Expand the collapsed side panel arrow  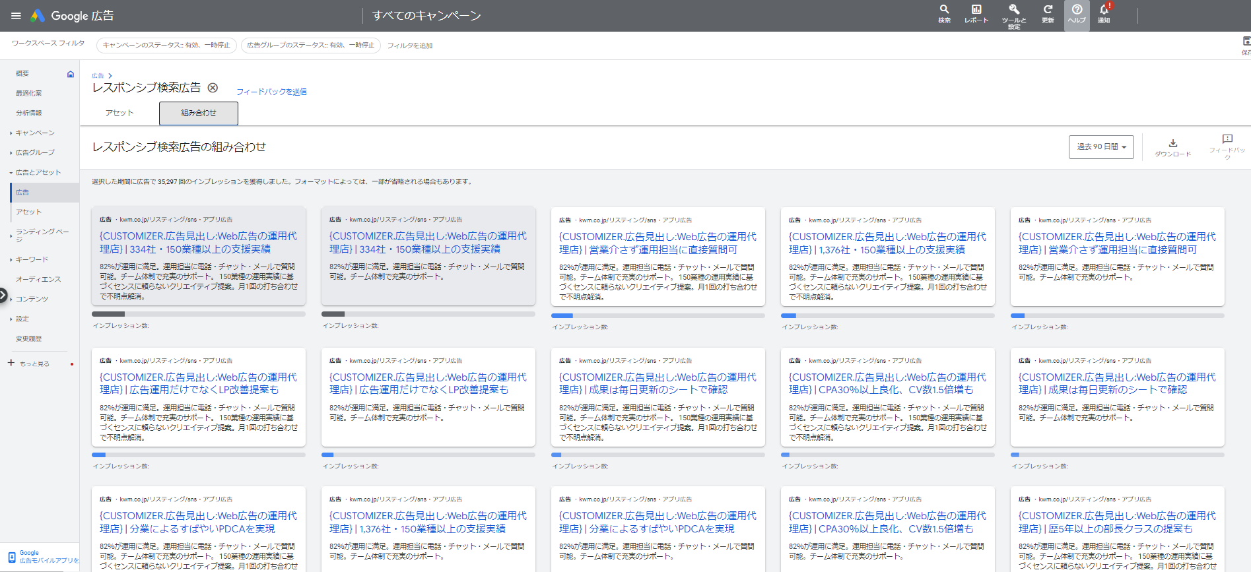(3, 296)
